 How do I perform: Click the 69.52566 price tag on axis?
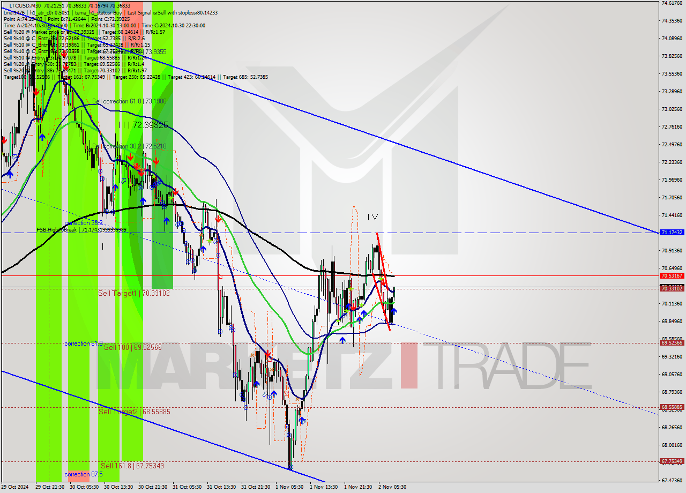pyautogui.click(x=672, y=342)
